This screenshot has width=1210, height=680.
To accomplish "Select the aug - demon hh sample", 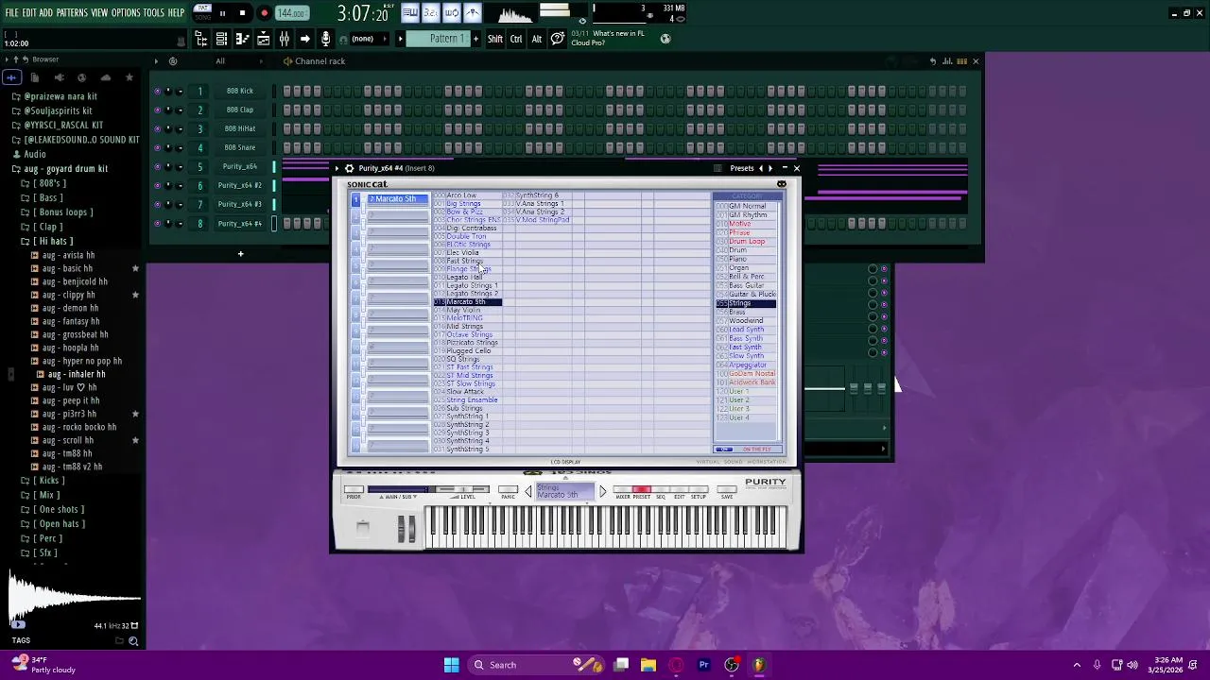I will pos(70,308).
